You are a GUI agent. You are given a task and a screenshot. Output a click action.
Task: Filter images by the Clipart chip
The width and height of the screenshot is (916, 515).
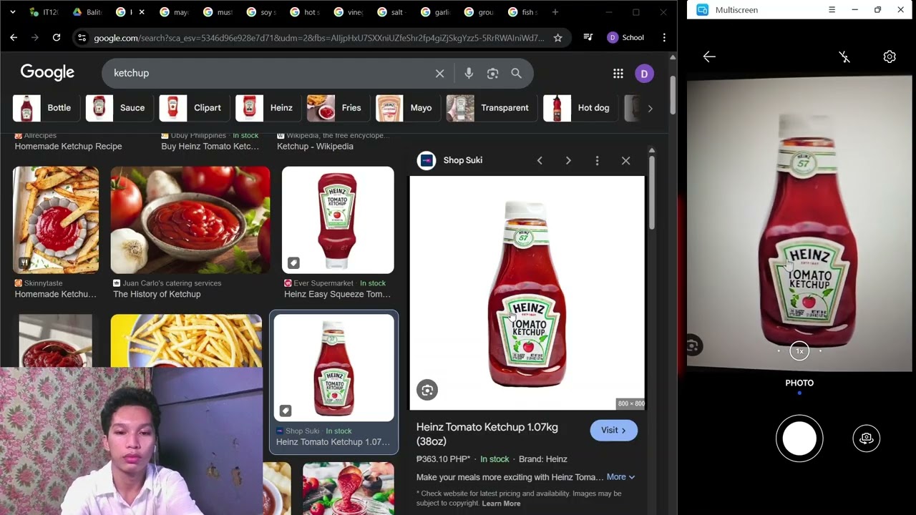point(193,108)
